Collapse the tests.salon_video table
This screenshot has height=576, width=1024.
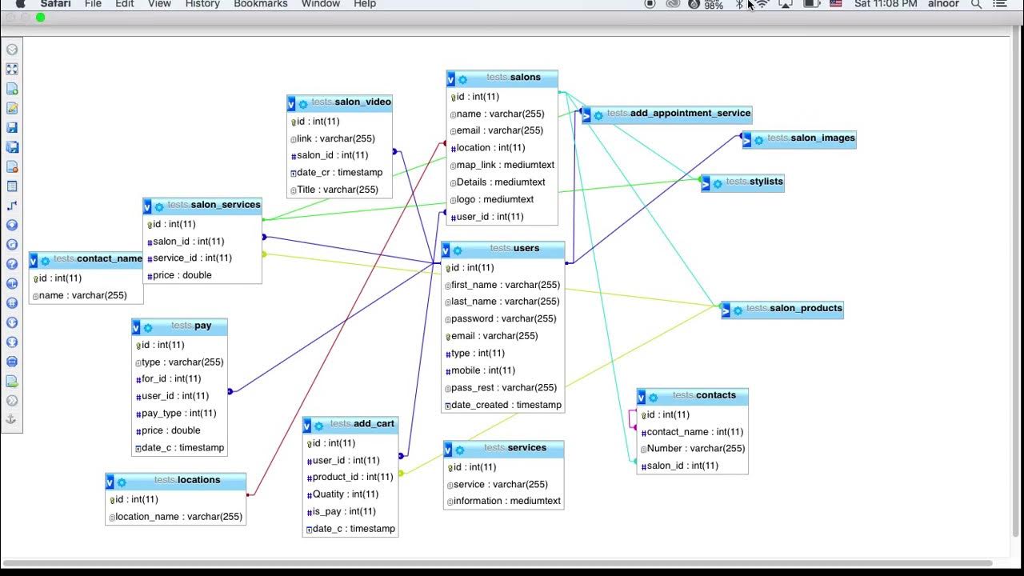coord(291,103)
